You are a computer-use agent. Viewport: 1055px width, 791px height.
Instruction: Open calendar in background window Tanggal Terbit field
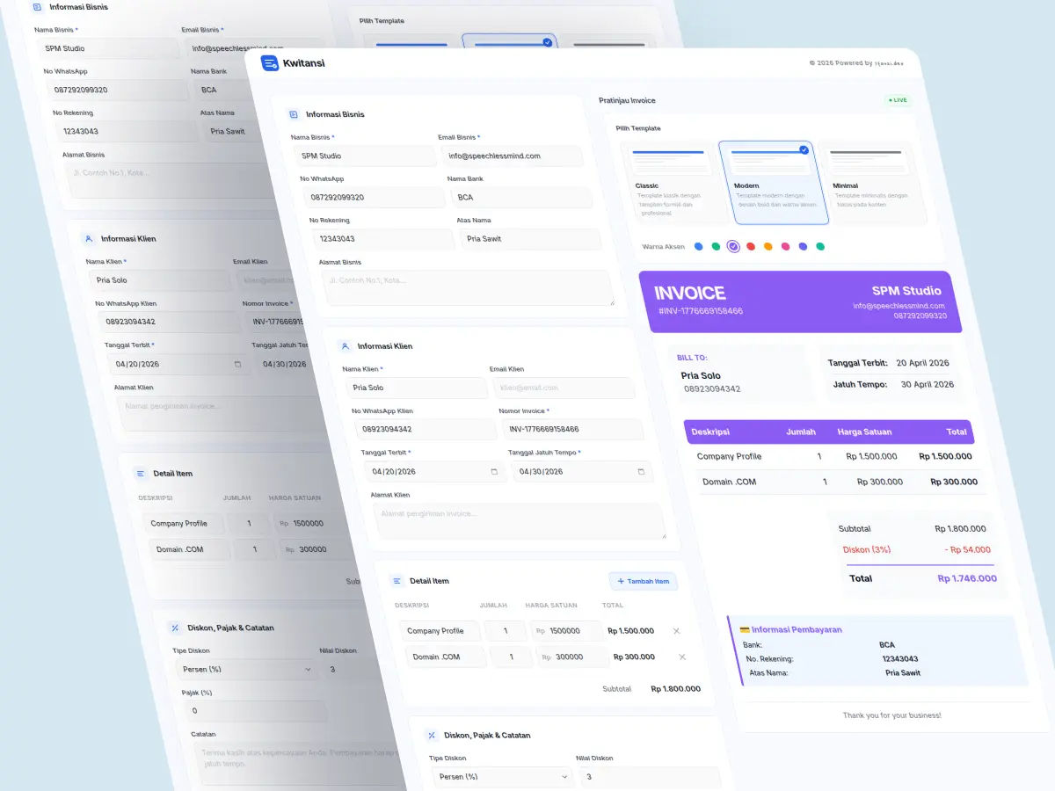point(238,364)
